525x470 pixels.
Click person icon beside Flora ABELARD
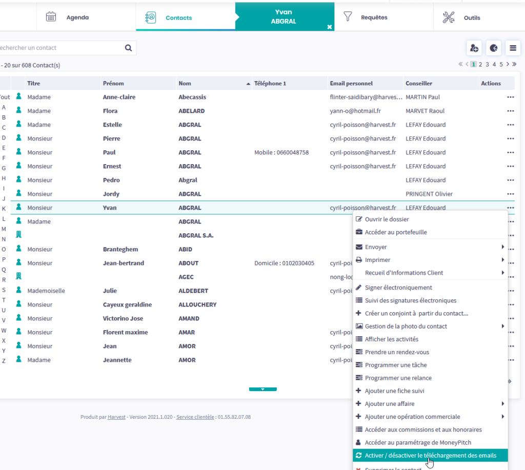click(x=19, y=111)
